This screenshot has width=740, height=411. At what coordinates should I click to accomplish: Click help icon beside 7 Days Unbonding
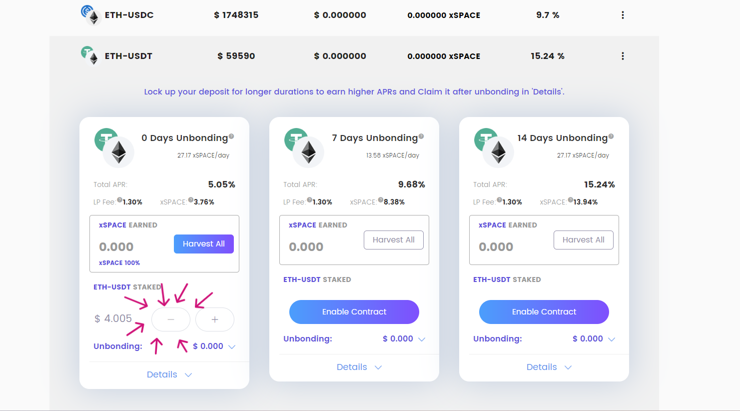(421, 136)
